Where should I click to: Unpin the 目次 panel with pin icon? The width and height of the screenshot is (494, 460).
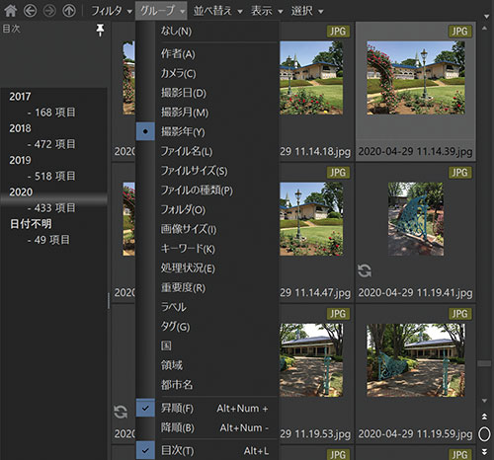point(100,30)
